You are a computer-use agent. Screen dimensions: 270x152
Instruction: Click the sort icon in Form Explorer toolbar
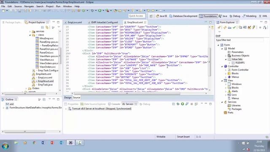point(265,27)
